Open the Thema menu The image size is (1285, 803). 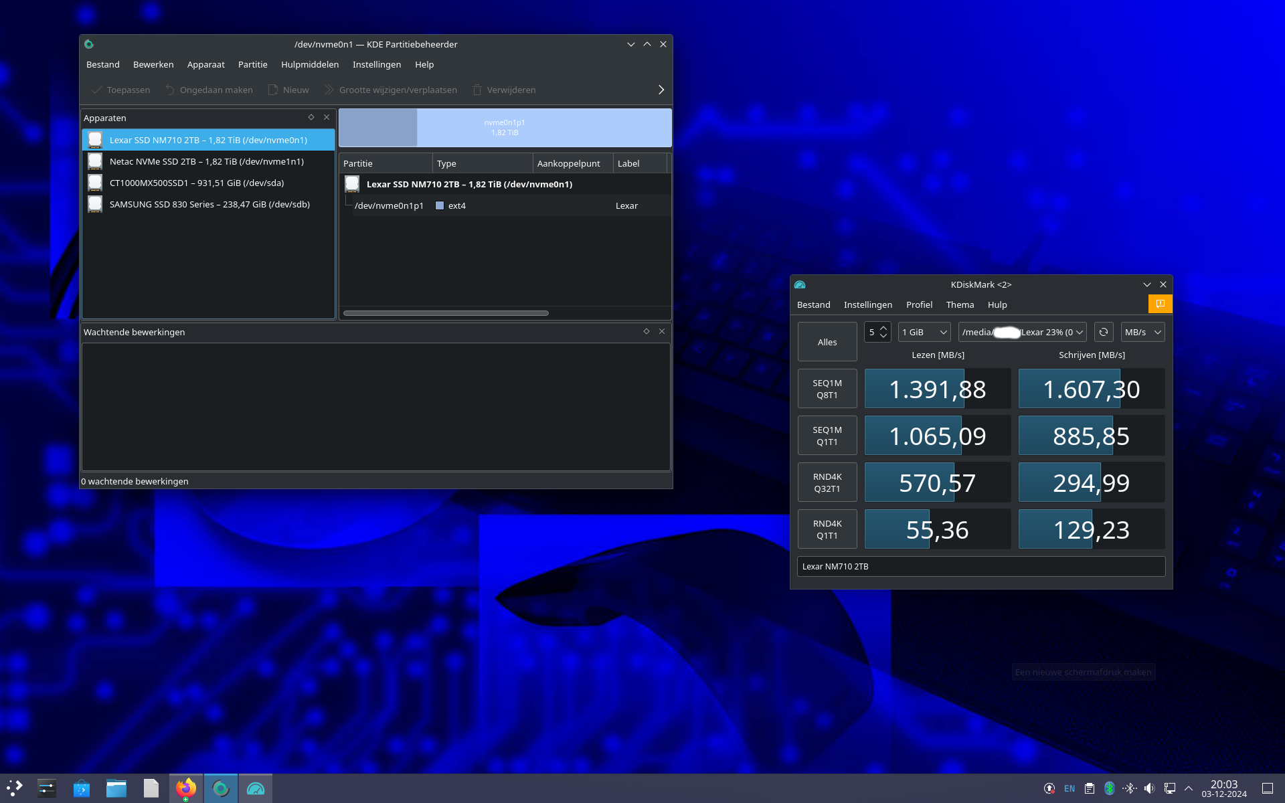[x=960, y=304]
